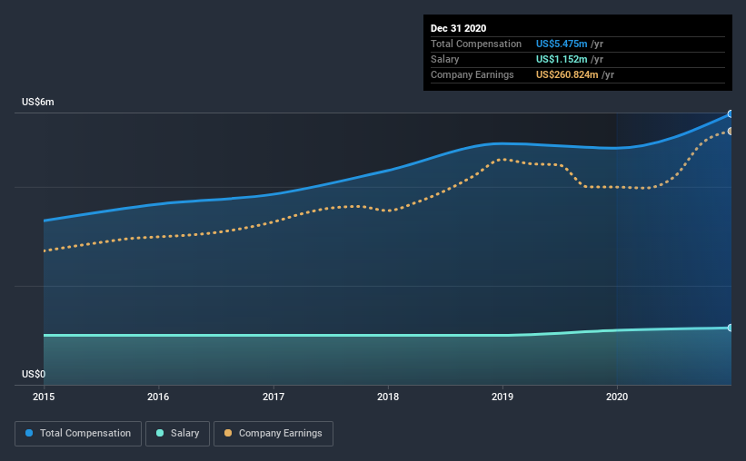Click the 2018 x-axis label

tap(388, 397)
